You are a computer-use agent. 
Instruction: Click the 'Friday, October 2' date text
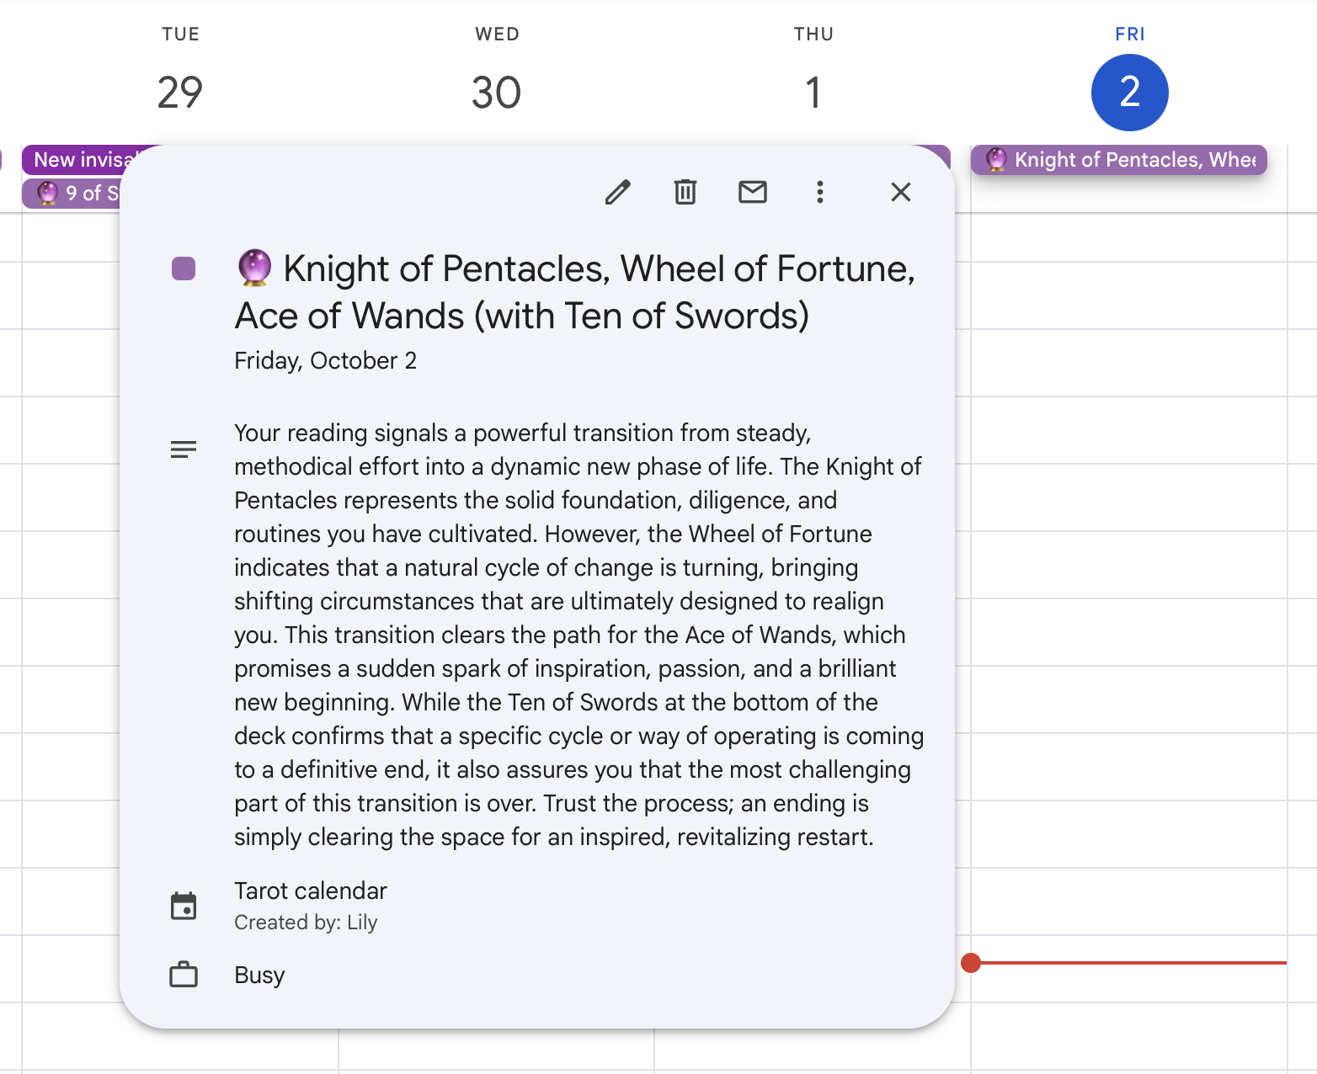[x=325, y=360]
